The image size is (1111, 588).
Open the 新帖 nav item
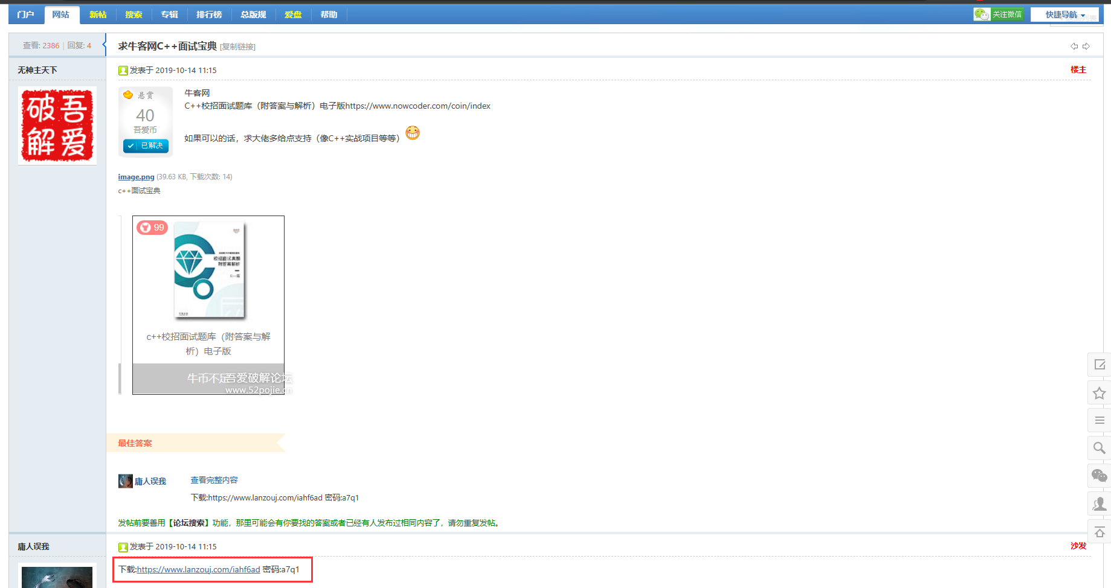click(x=98, y=14)
